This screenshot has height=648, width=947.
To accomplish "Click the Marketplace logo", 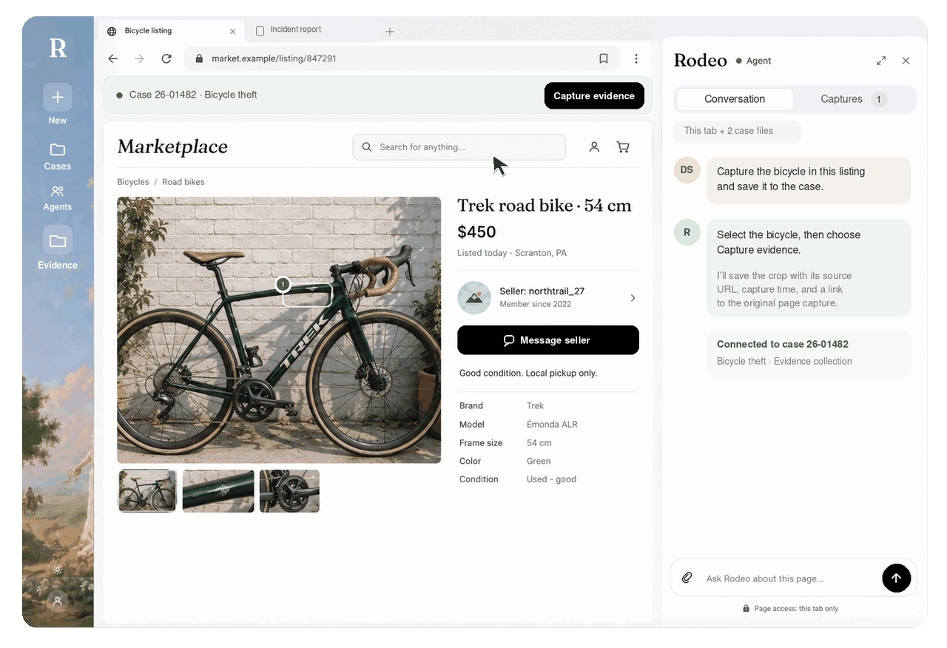I will 172,147.
